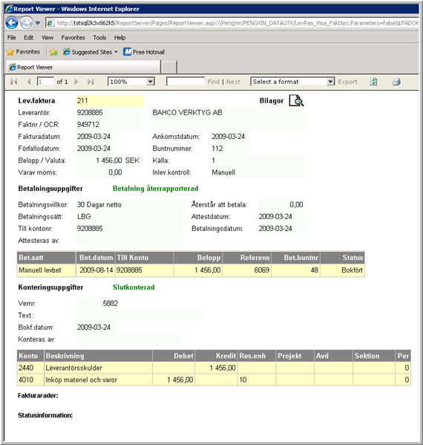Image resolution: width=423 pixels, height=445 pixels.
Task: Click the Find text search field
Action: pos(186,82)
